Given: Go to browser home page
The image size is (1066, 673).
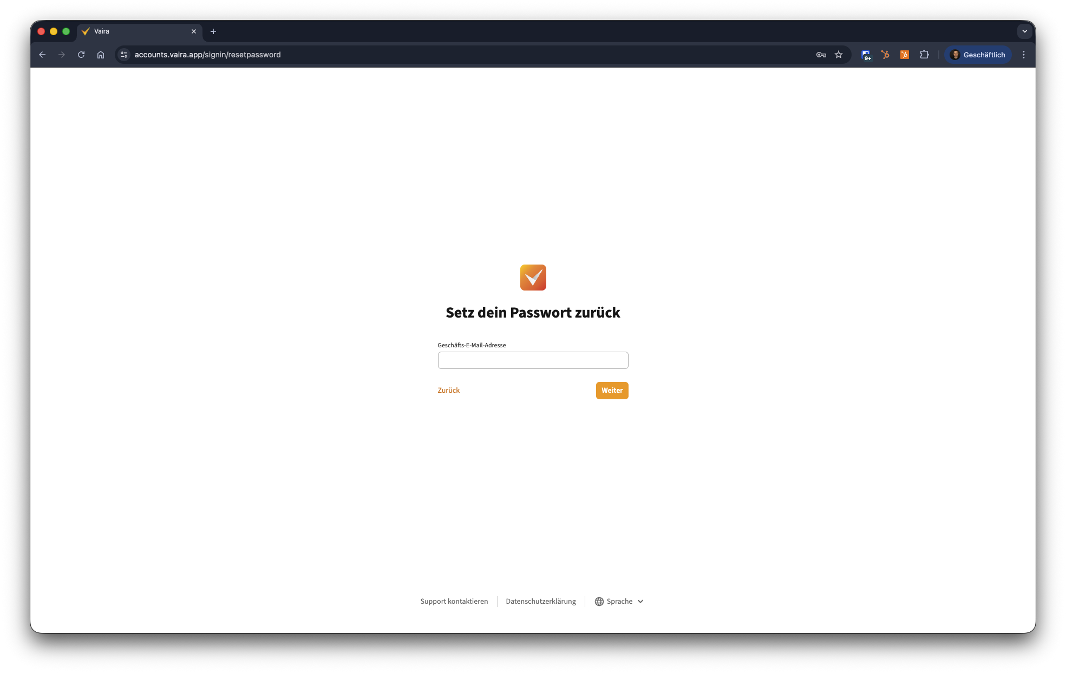Looking at the screenshot, I should tap(101, 55).
